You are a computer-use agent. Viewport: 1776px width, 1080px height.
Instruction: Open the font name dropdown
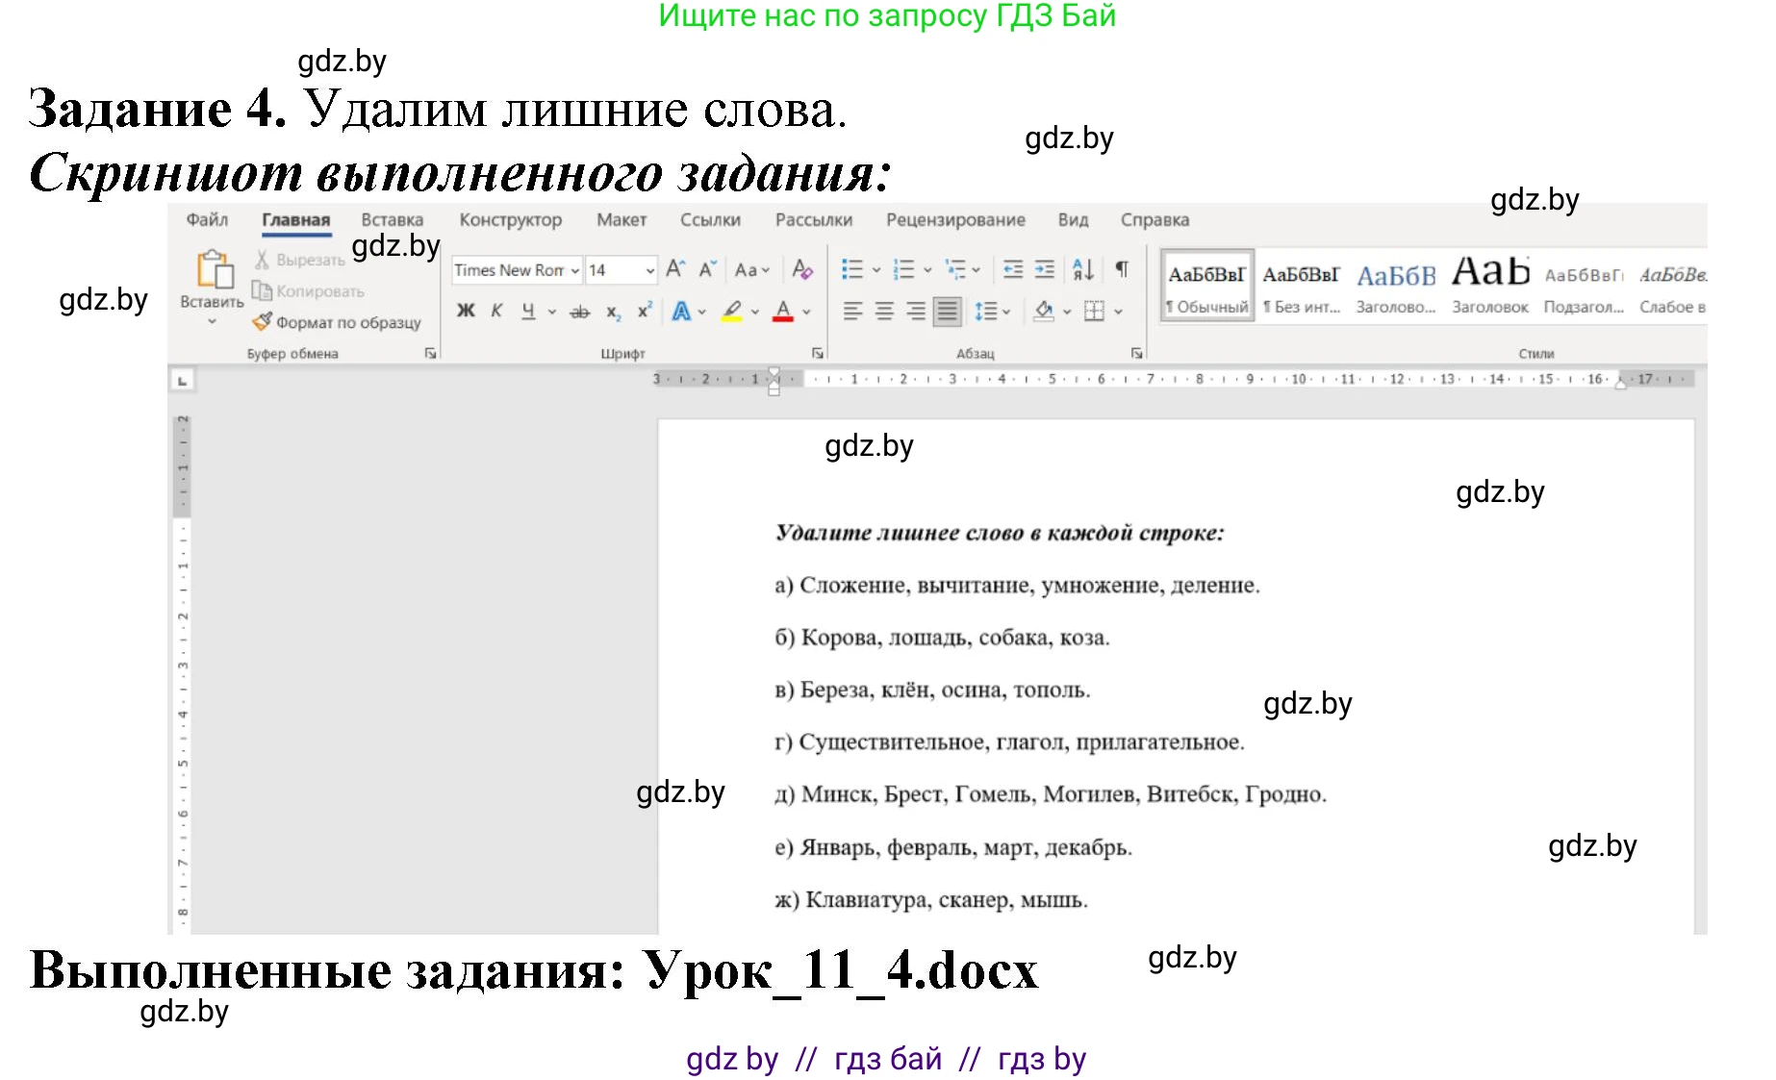point(574,270)
